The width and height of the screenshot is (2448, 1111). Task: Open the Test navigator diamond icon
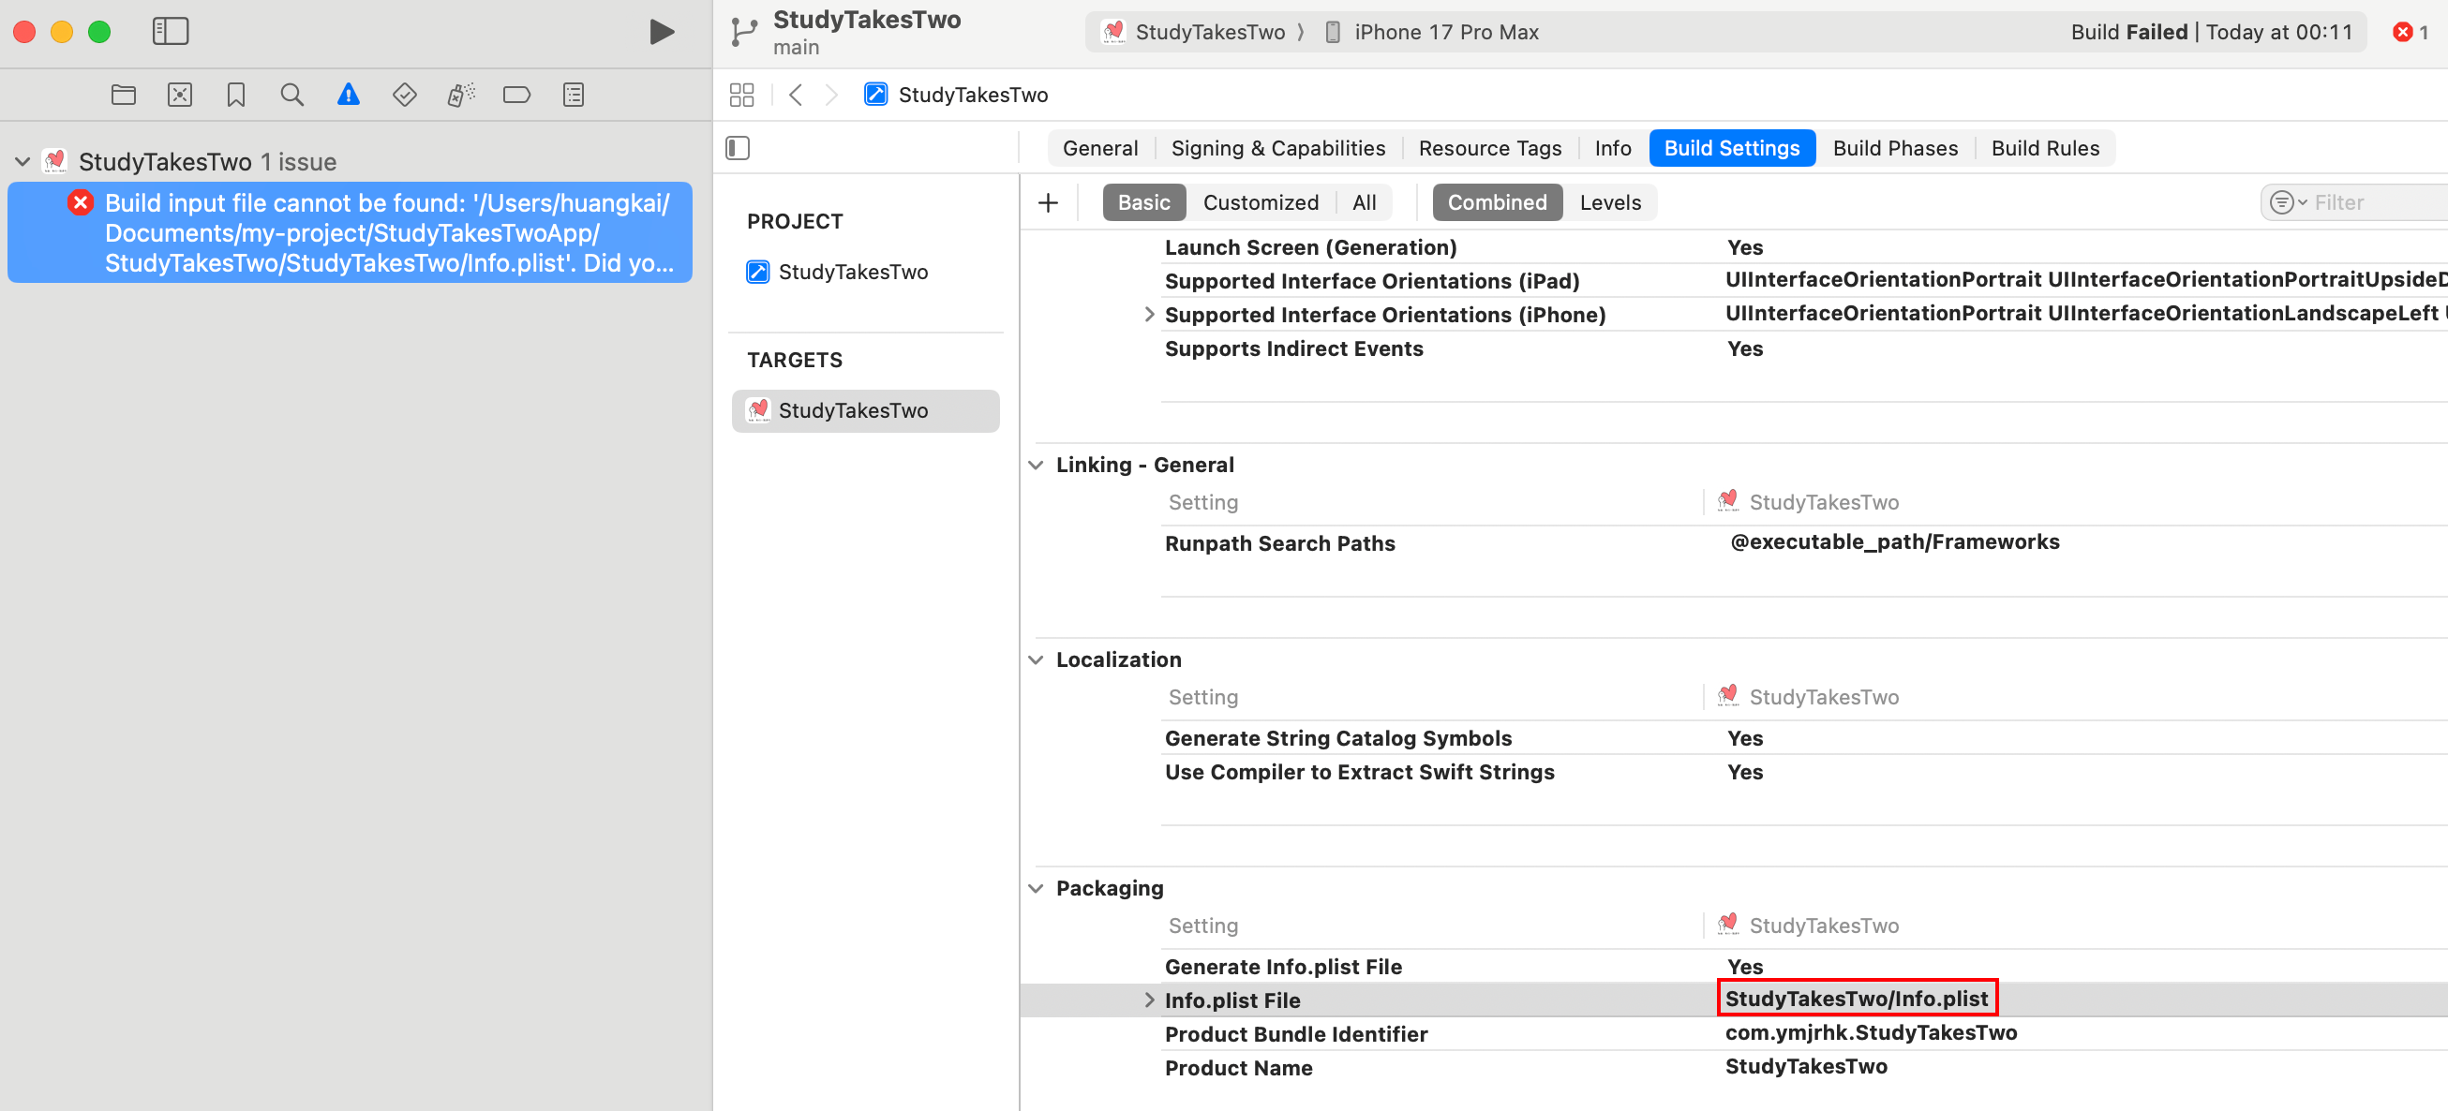pyautogui.click(x=405, y=95)
